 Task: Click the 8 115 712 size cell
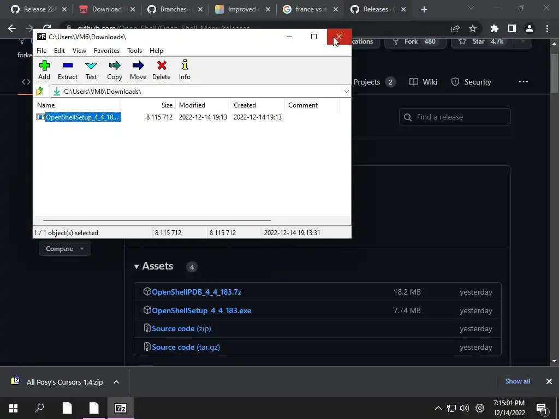pos(159,117)
